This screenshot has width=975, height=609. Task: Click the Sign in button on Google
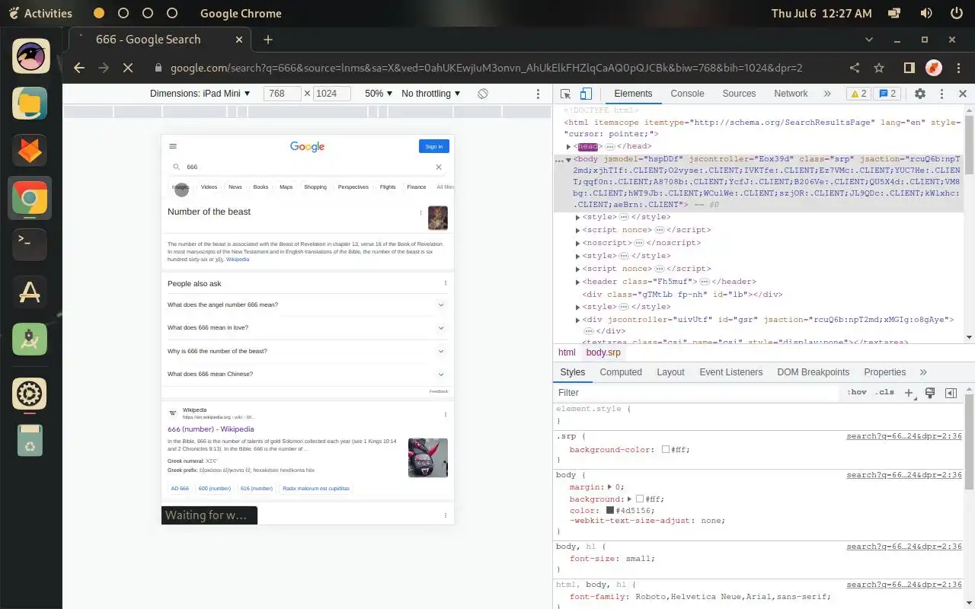coord(434,146)
